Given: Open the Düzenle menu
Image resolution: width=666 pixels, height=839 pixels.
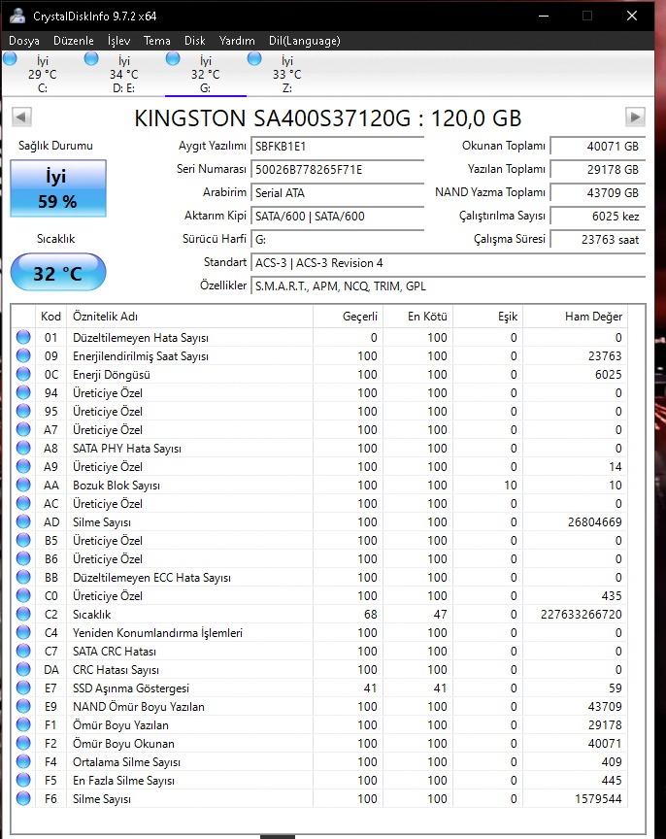Looking at the screenshot, I should tap(73, 41).
